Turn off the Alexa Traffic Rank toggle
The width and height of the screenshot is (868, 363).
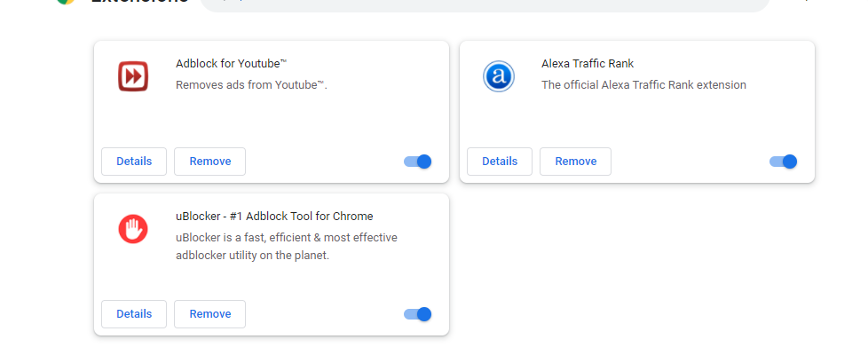pos(784,162)
